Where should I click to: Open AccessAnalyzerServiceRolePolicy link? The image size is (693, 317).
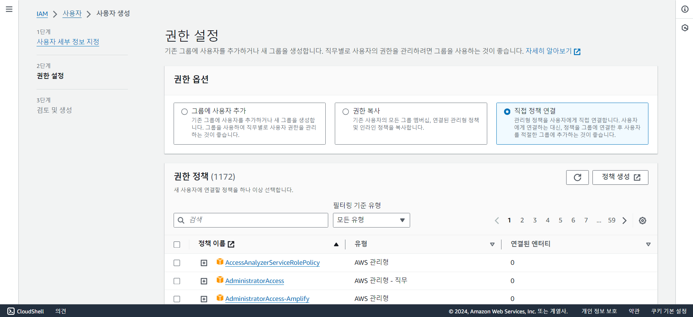272,263
